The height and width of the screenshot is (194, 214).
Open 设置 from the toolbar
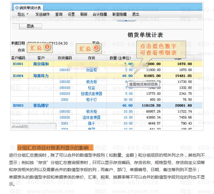pos(71,14)
